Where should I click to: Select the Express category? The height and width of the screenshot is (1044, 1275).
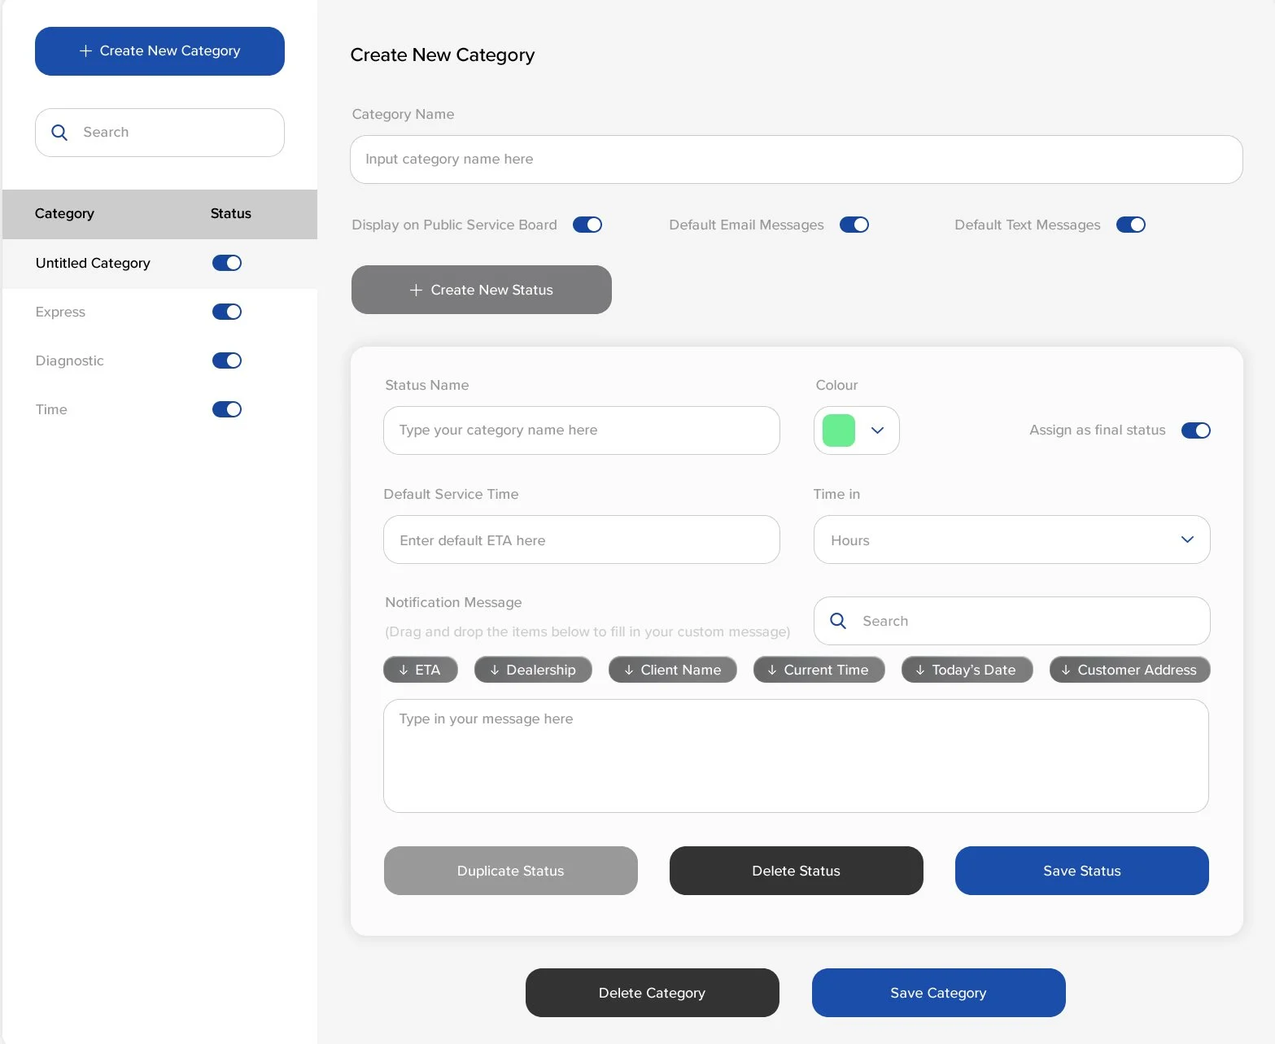coord(60,312)
